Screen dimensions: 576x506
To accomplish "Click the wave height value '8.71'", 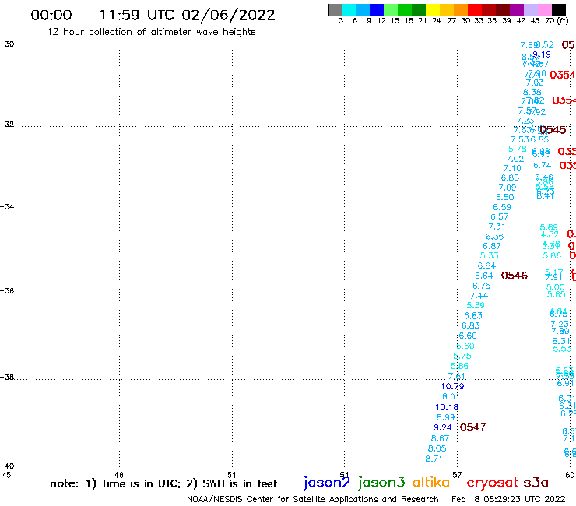I will click(434, 459).
